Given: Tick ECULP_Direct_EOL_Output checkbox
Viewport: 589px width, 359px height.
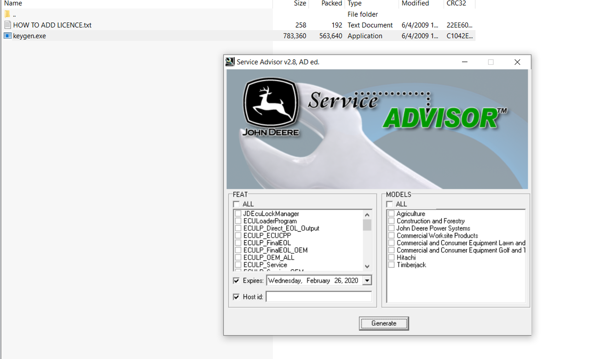Looking at the screenshot, I should coord(238,228).
